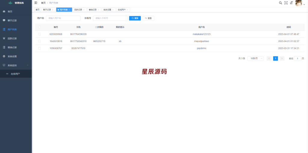The image size is (308, 153).
Task: Toggle the select-all checkbox in table header
Action: pyautogui.click(x=39, y=27)
